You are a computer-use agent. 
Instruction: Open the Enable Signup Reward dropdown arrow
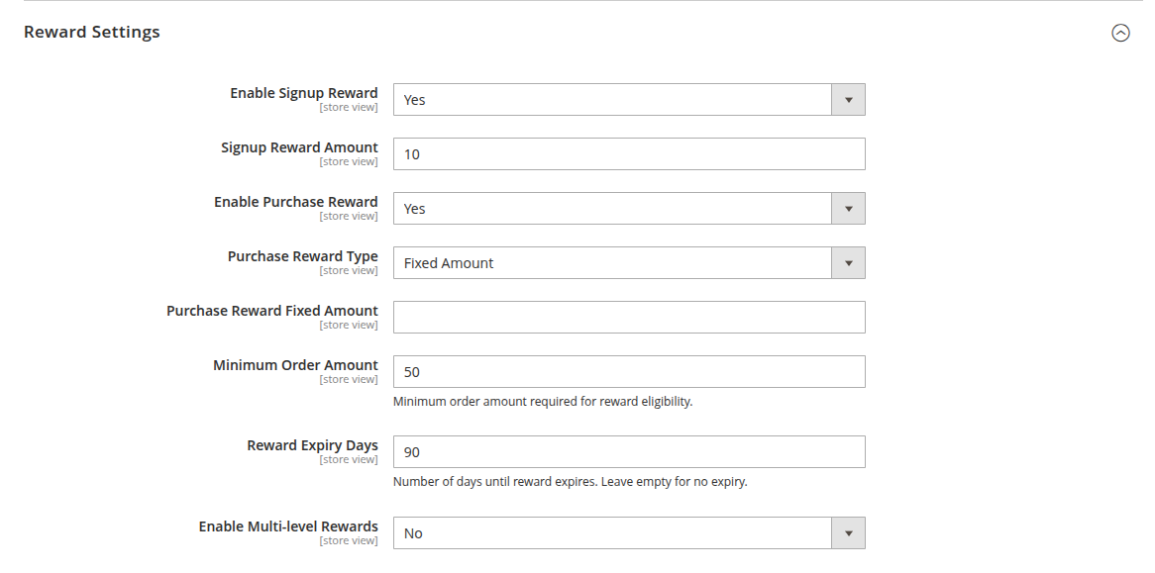[x=848, y=100]
